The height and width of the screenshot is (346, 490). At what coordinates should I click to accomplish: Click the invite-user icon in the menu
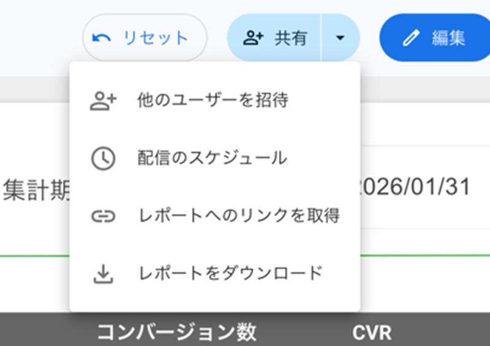click(103, 101)
